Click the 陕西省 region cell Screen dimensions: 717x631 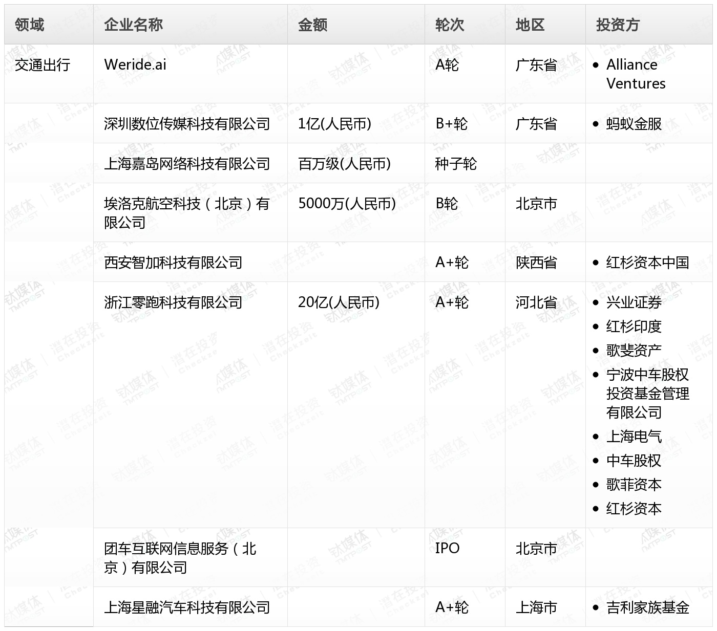[536, 263]
